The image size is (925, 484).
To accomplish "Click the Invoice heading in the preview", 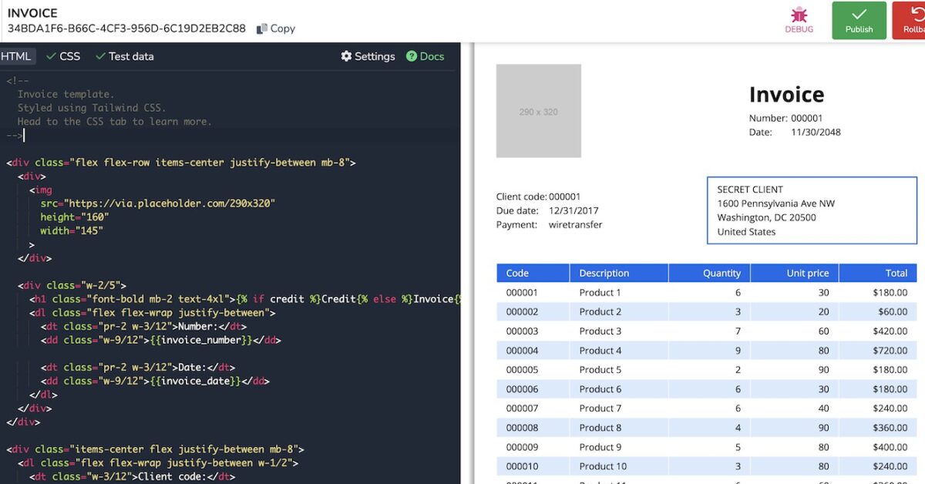I will point(786,95).
